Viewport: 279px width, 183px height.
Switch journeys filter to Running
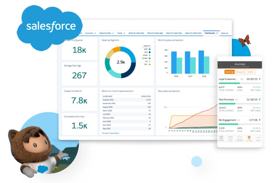click(229, 72)
